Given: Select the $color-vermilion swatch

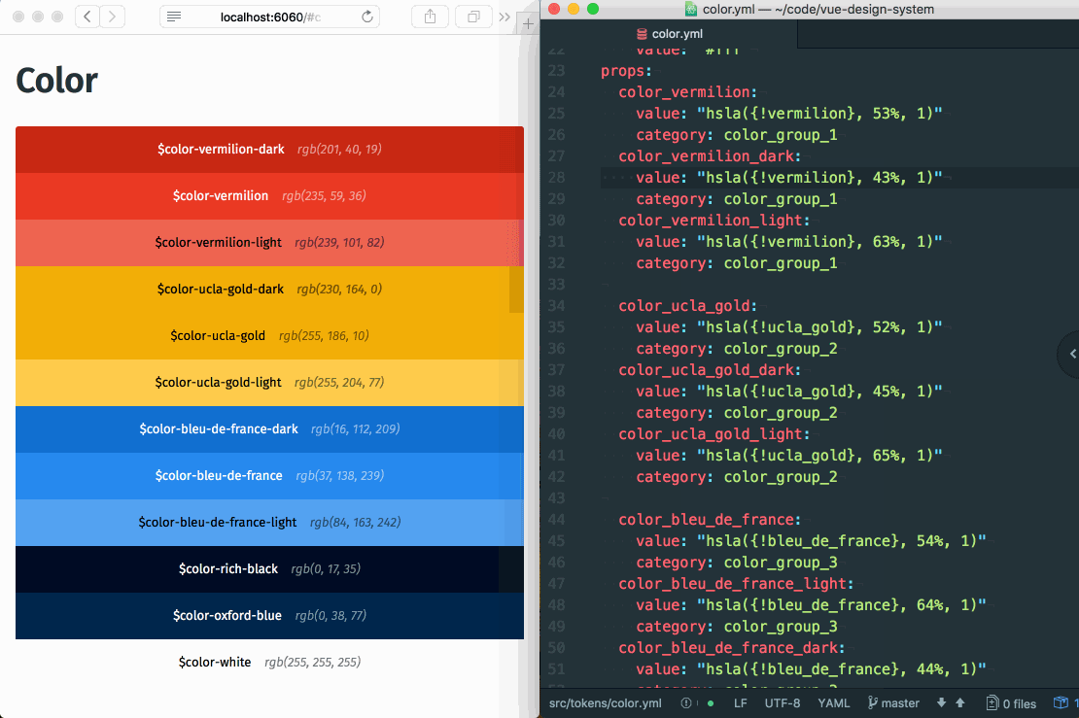Looking at the screenshot, I should [270, 196].
